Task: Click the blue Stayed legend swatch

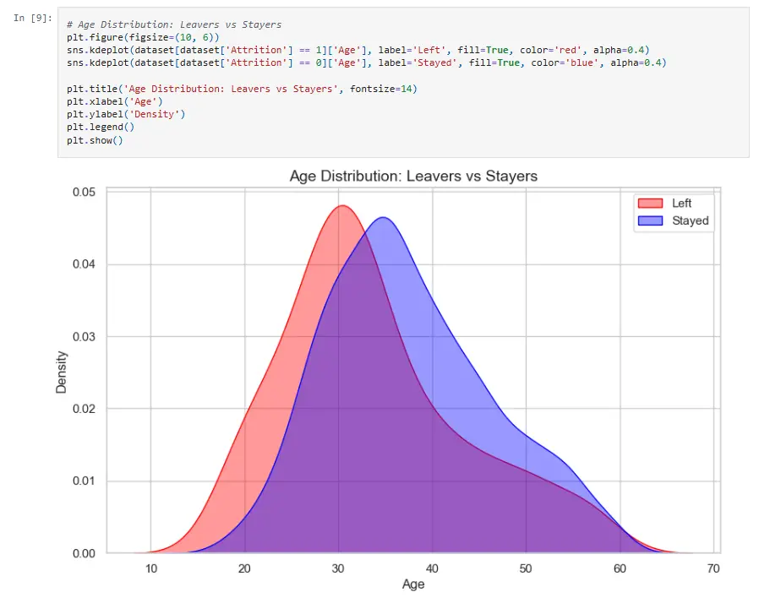Action: coord(650,221)
